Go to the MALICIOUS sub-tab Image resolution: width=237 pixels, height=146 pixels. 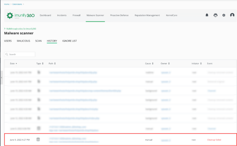(23, 41)
